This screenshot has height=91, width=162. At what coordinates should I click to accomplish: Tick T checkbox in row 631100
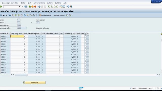click(88, 36)
